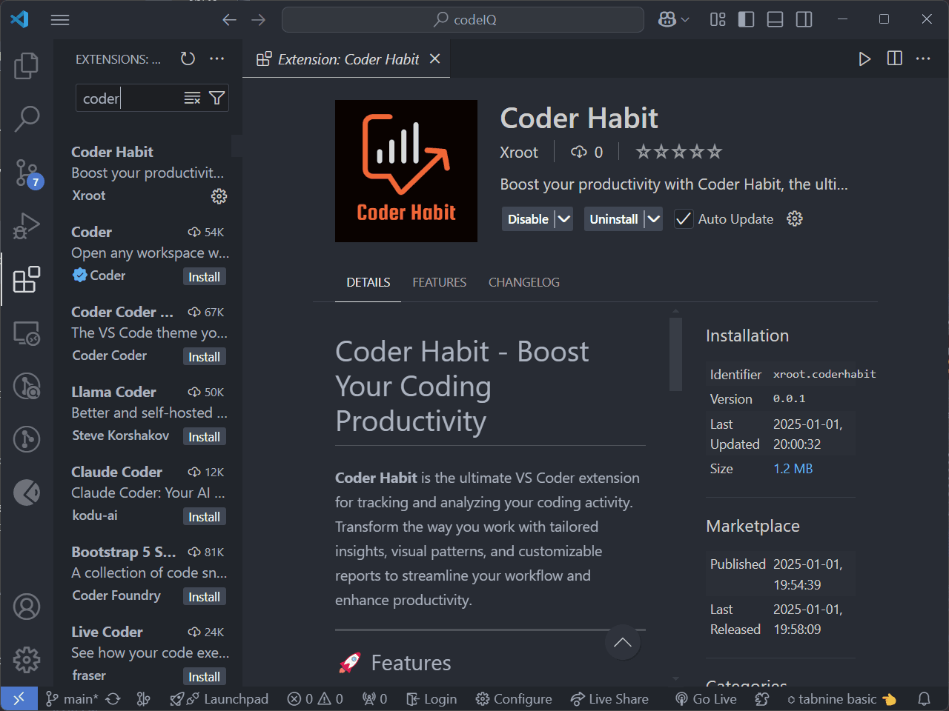949x711 pixels.
Task: Open Extensions view more actions menu
Action: [x=216, y=59]
